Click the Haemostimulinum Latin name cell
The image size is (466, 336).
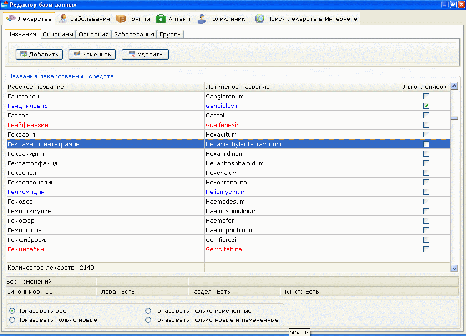303,211
